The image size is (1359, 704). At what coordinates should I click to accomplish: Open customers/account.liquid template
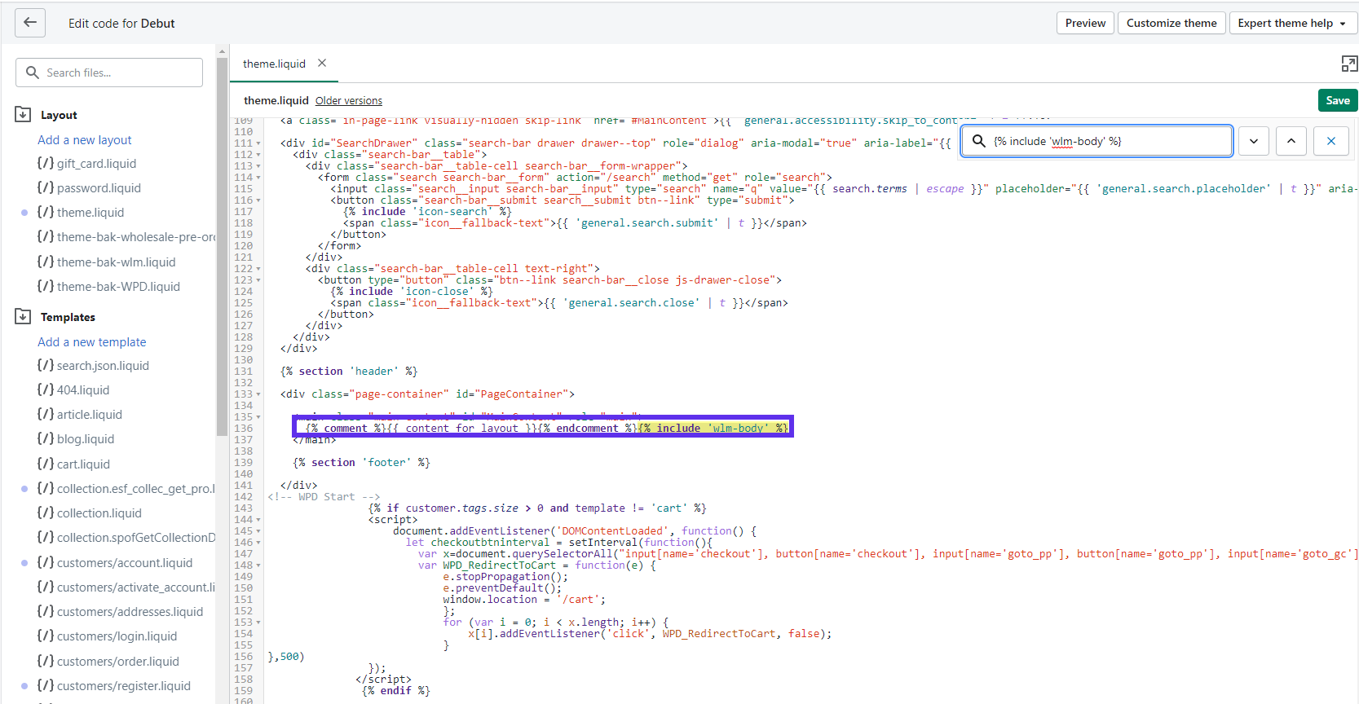[x=124, y=563]
